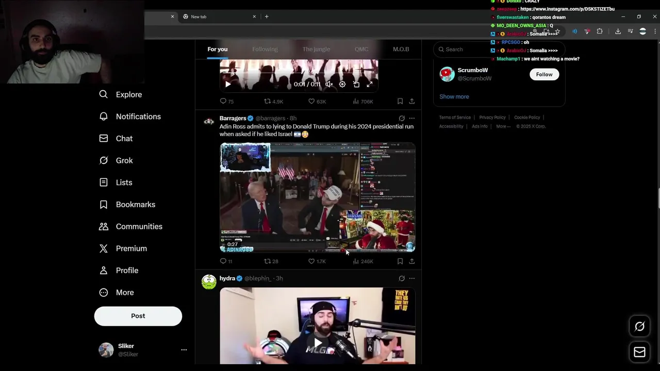Open browser extensions puzzle icon
Image resolution: width=660 pixels, height=371 pixels.
600,31
